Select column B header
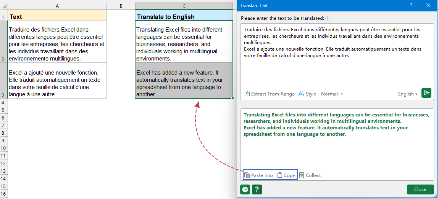Viewport: 439px width, 199px height. [121, 6]
